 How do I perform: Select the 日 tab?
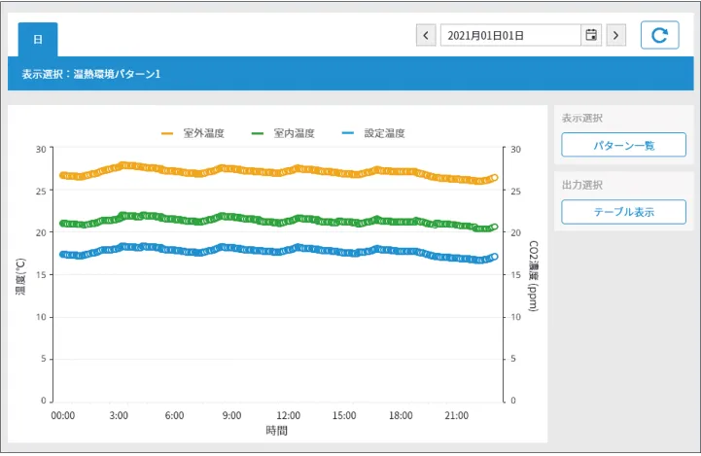38,40
